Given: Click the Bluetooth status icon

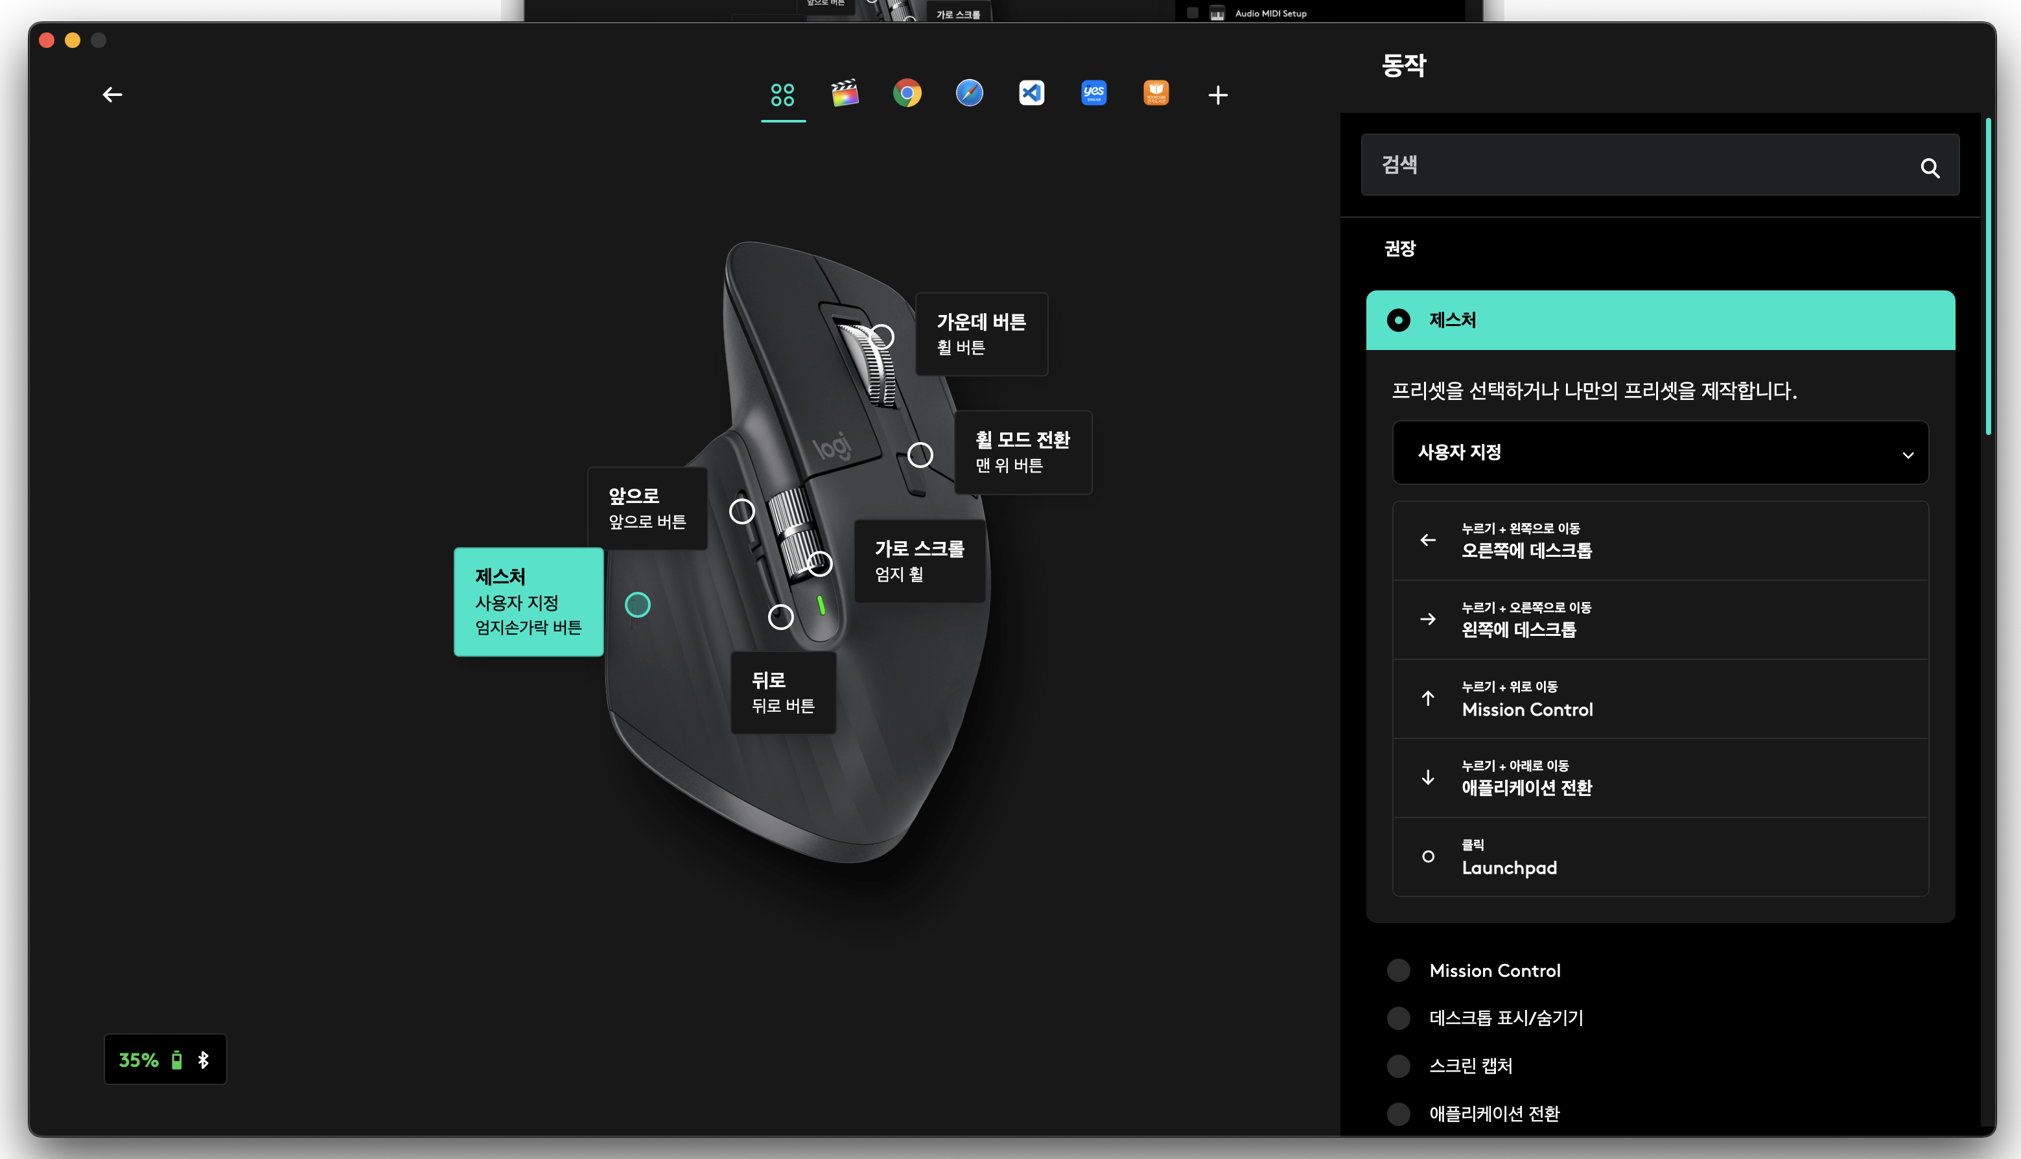Looking at the screenshot, I should [204, 1059].
